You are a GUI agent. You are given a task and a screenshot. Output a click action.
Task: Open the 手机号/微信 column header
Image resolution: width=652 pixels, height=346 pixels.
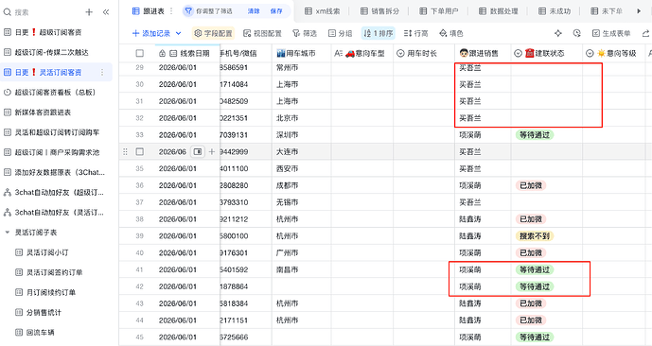point(246,53)
